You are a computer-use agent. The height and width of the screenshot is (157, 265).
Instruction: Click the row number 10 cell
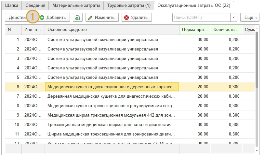13,125
